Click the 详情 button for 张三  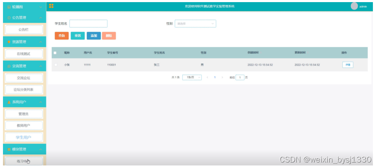pos(347,65)
